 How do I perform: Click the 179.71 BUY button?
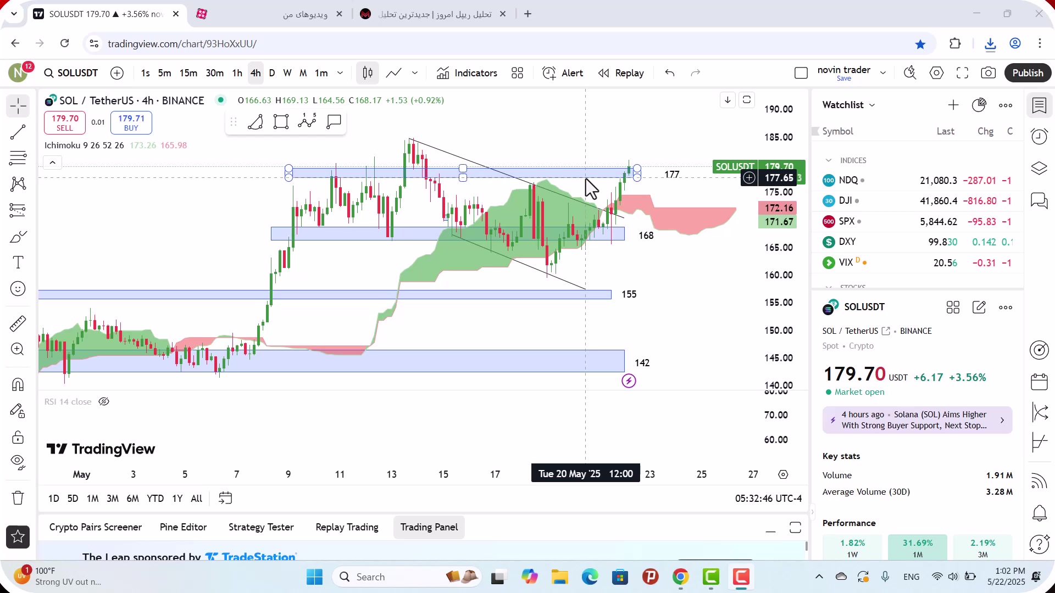(x=131, y=122)
